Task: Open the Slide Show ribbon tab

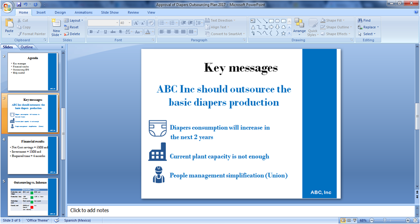Action: tap(110, 12)
